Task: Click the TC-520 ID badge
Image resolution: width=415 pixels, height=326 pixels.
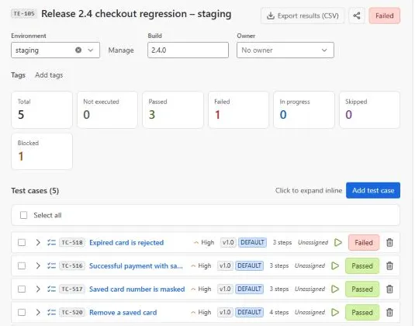Action: click(x=72, y=312)
